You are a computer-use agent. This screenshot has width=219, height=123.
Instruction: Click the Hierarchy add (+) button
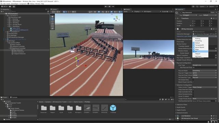pyautogui.click(x=1, y=12)
